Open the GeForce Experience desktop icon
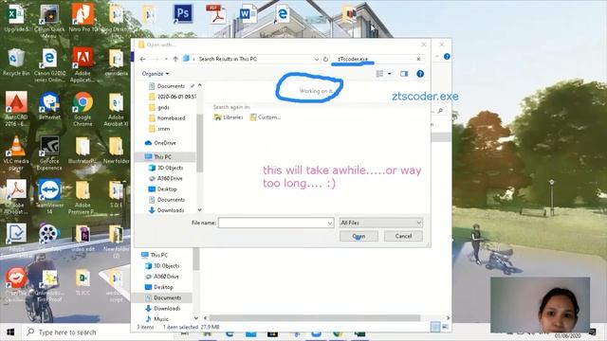Viewport: 607px width, 341px height. [49, 153]
